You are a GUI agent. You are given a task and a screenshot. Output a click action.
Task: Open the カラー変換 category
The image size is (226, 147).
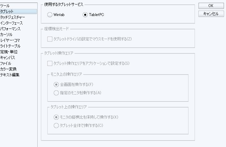(x=8, y=69)
